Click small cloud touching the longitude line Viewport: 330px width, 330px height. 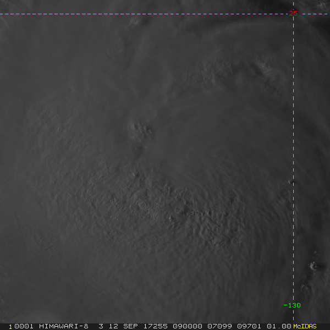(290, 182)
